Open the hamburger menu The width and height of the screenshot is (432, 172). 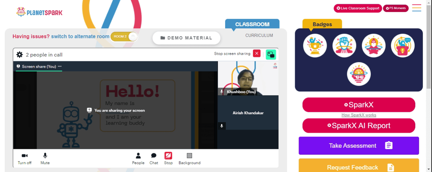[x=416, y=8]
